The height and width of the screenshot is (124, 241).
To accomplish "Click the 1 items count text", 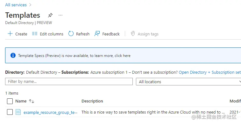I will point(12,93).
